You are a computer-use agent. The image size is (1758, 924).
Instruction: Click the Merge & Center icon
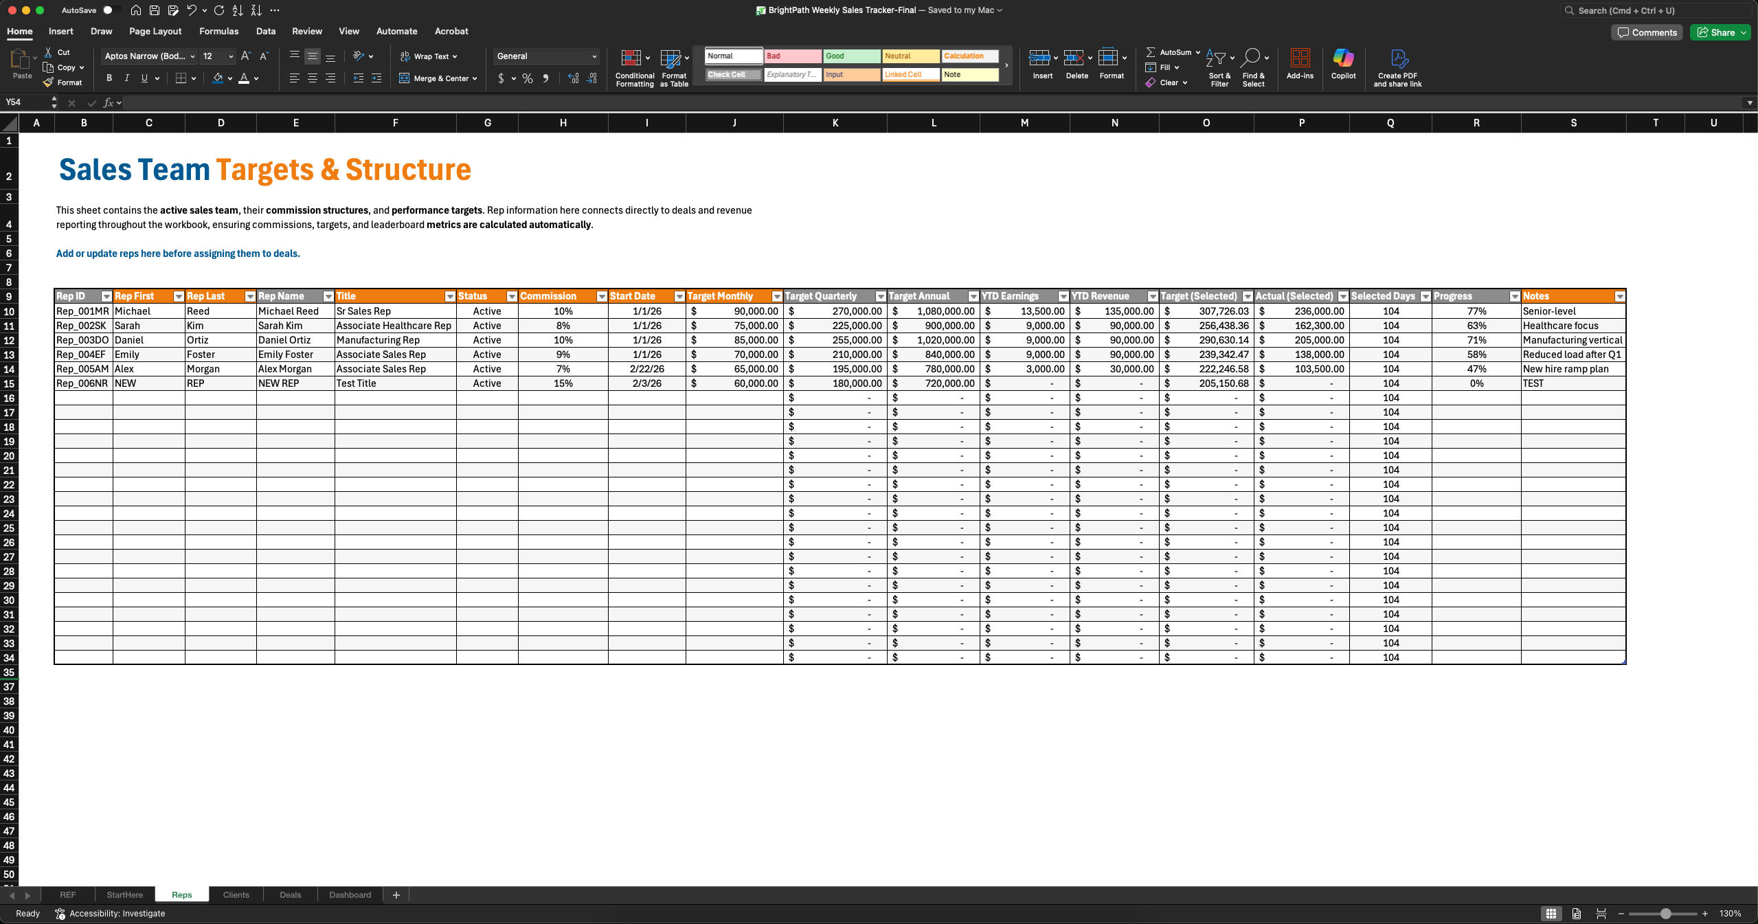405,78
